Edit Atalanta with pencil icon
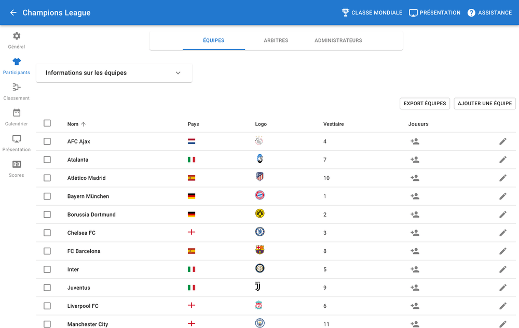Image resolution: width=519 pixels, height=328 pixels. click(x=503, y=160)
